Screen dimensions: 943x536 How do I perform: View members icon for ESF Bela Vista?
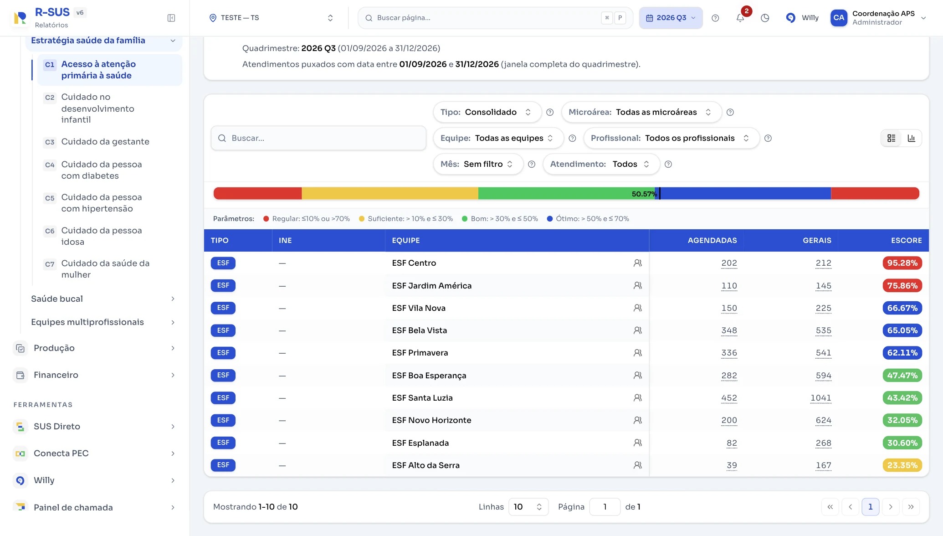(x=638, y=330)
